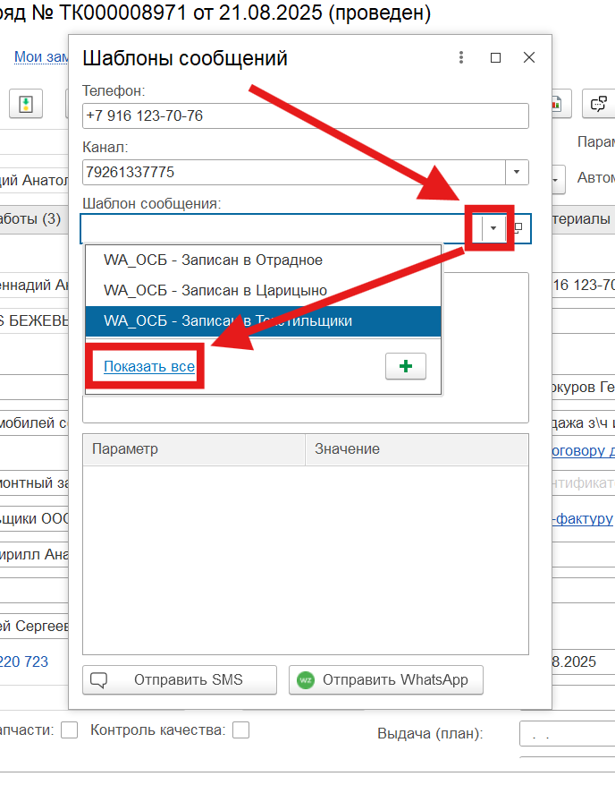Screen dimensions: 615x785
Task: Toggle the Запчасти checkbox
Action: [69, 730]
